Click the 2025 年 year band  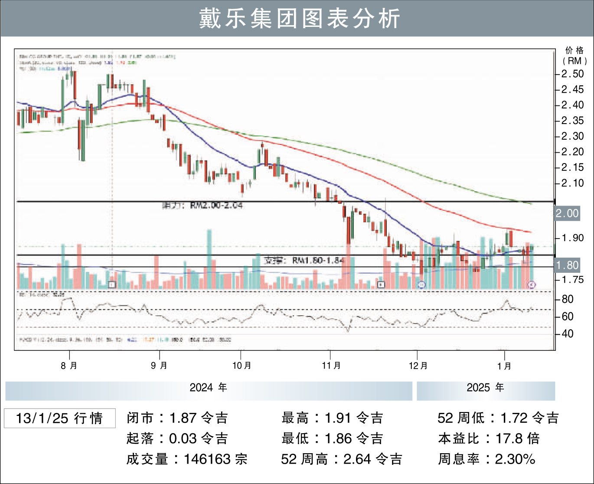tap(486, 391)
